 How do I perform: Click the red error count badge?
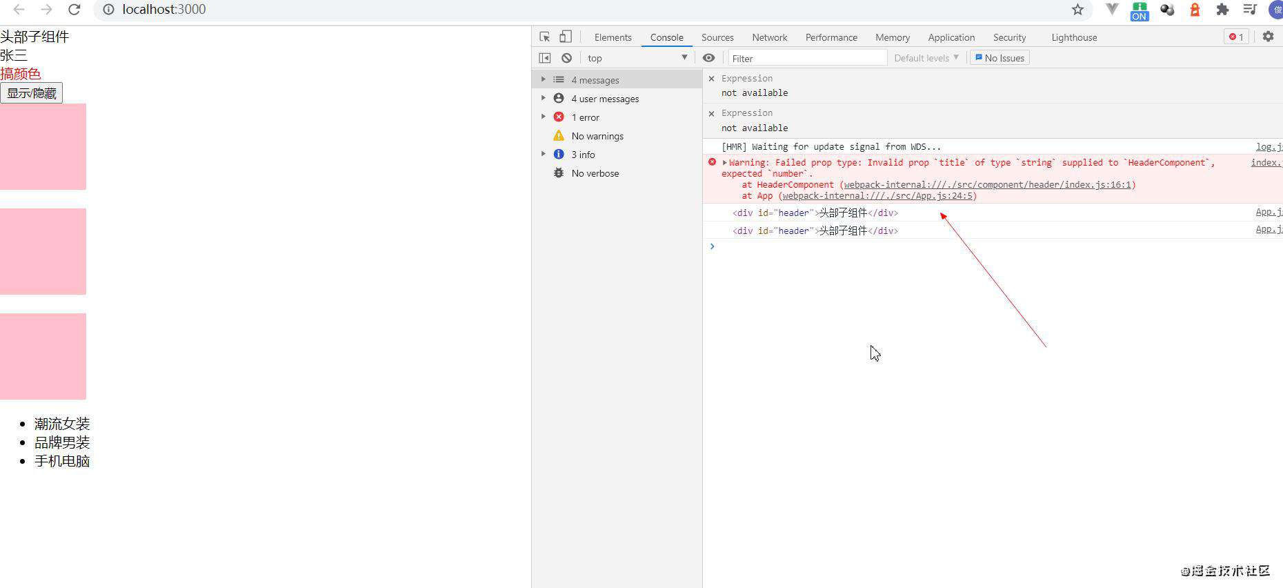[x=1236, y=37]
